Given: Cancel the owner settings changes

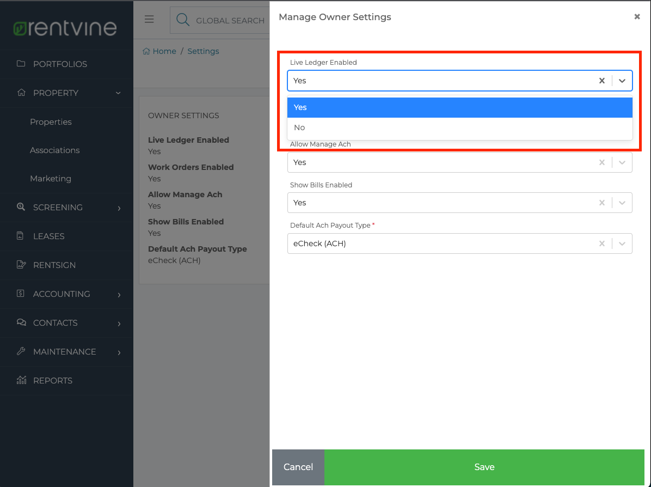Looking at the screenshot, I should [298, 467].
